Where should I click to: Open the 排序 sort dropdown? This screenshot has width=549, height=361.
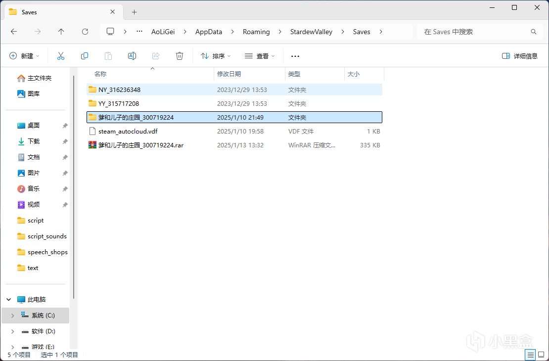216,56
